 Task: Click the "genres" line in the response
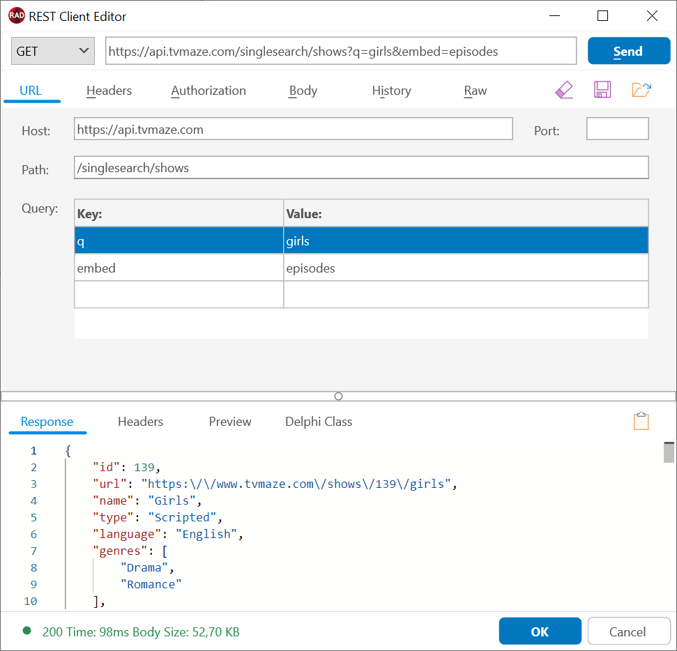(130, 551)
